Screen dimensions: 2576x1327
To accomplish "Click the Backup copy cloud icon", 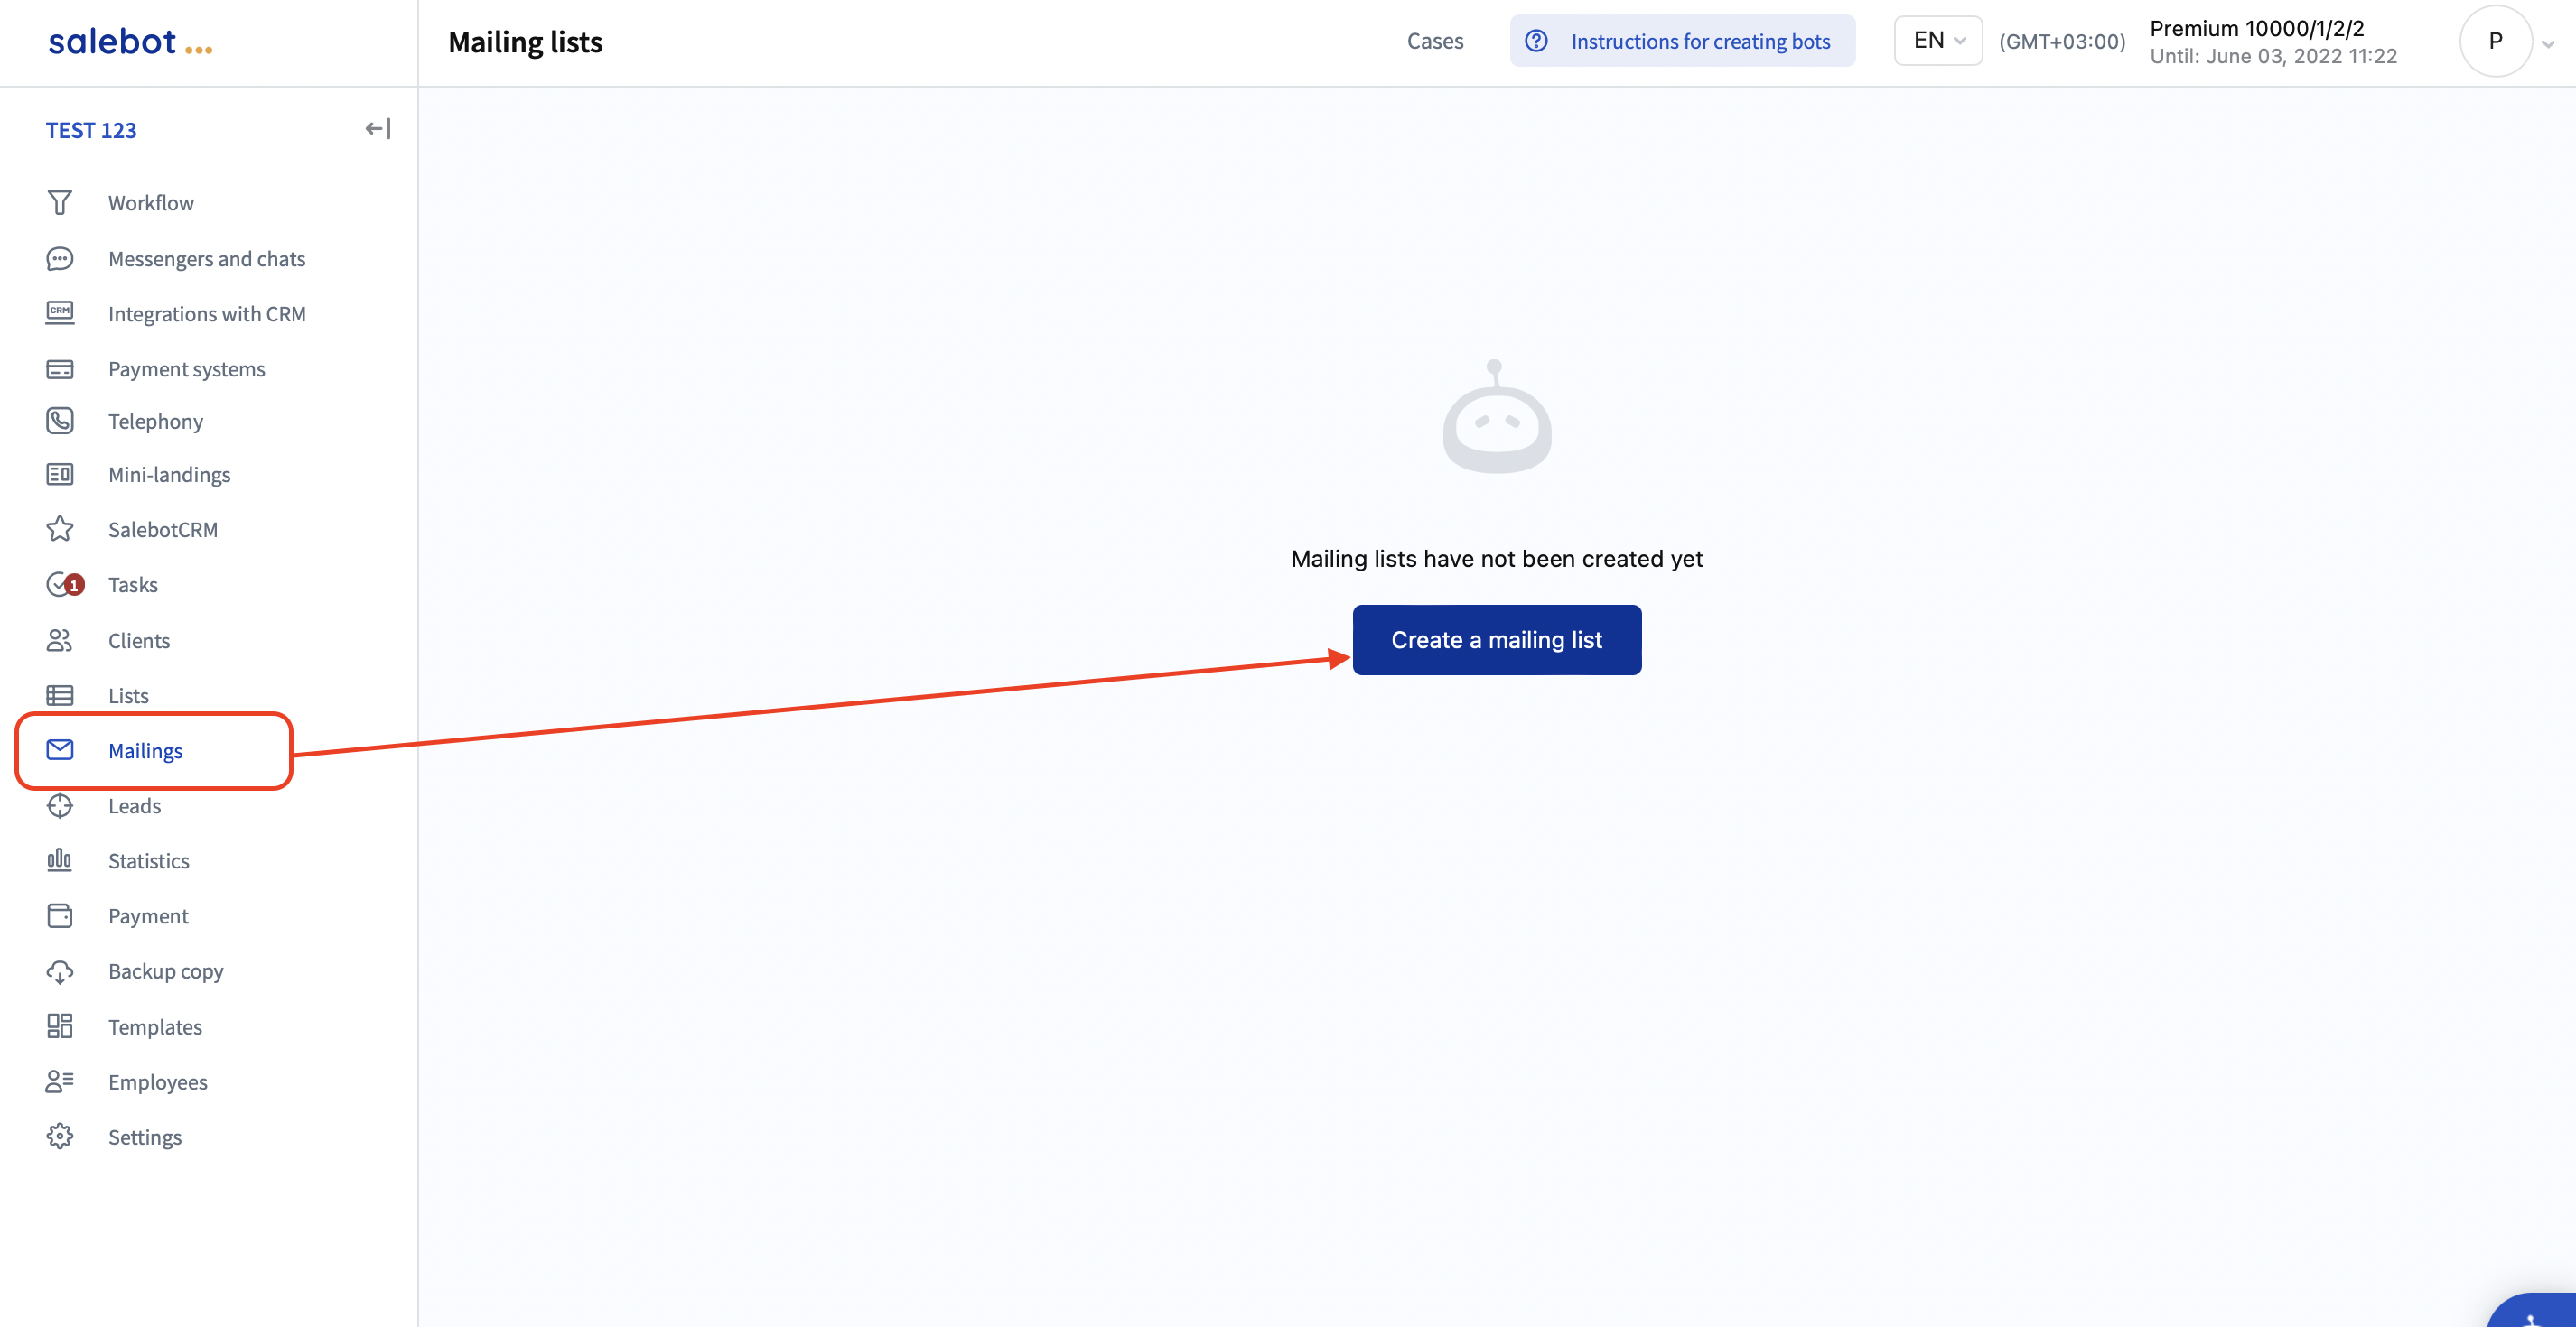I will point(60,971).
